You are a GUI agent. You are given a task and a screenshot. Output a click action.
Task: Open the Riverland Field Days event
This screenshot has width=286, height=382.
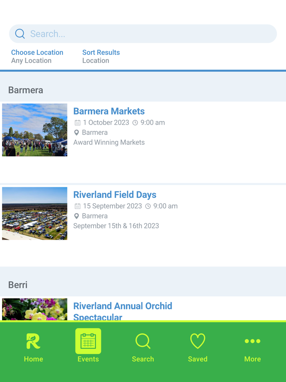(115, 195)
